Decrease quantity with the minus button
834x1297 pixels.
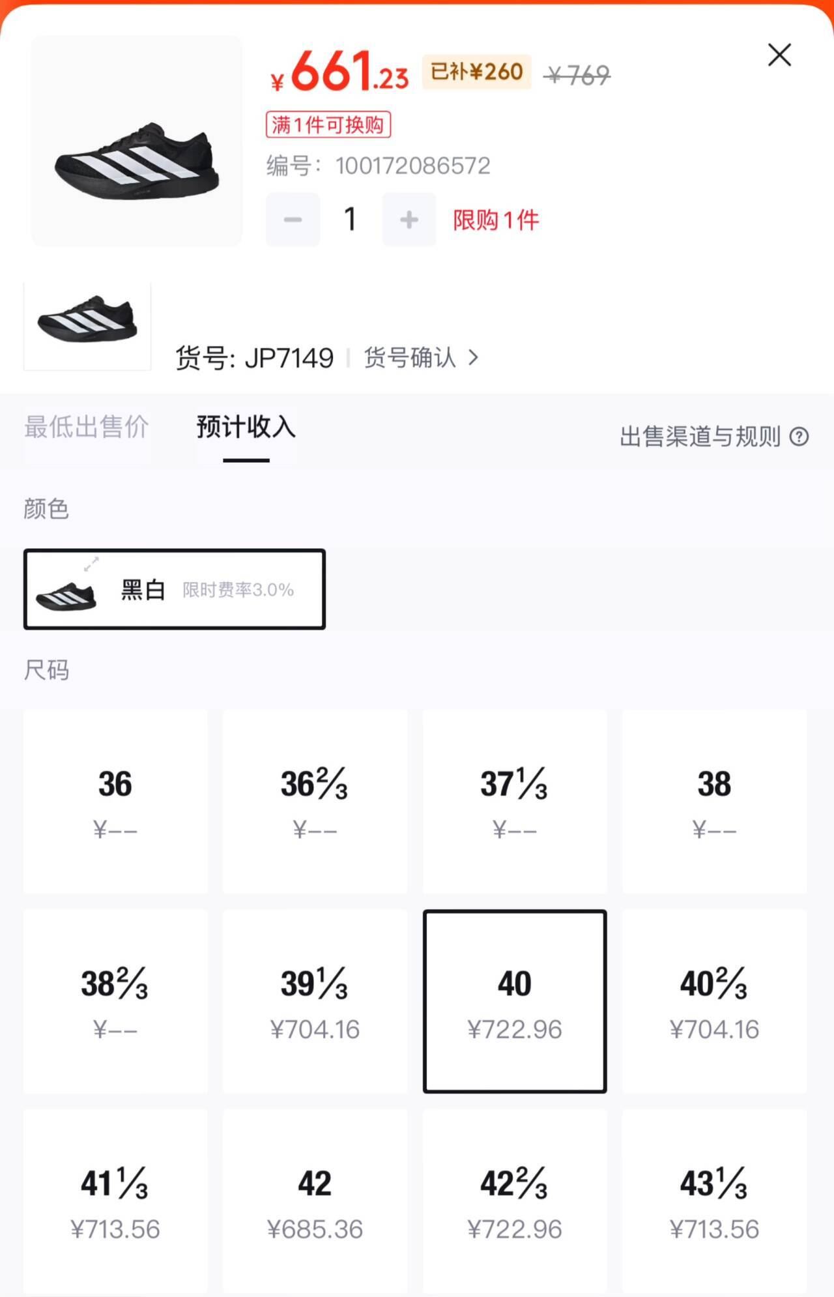293,220
